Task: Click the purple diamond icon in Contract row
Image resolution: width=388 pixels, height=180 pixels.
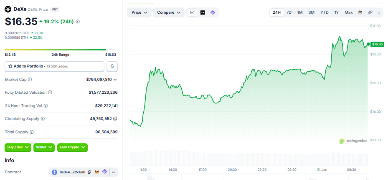Action: point(105,172)
